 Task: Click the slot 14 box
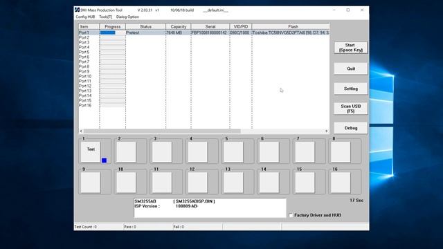pos(269,183)
